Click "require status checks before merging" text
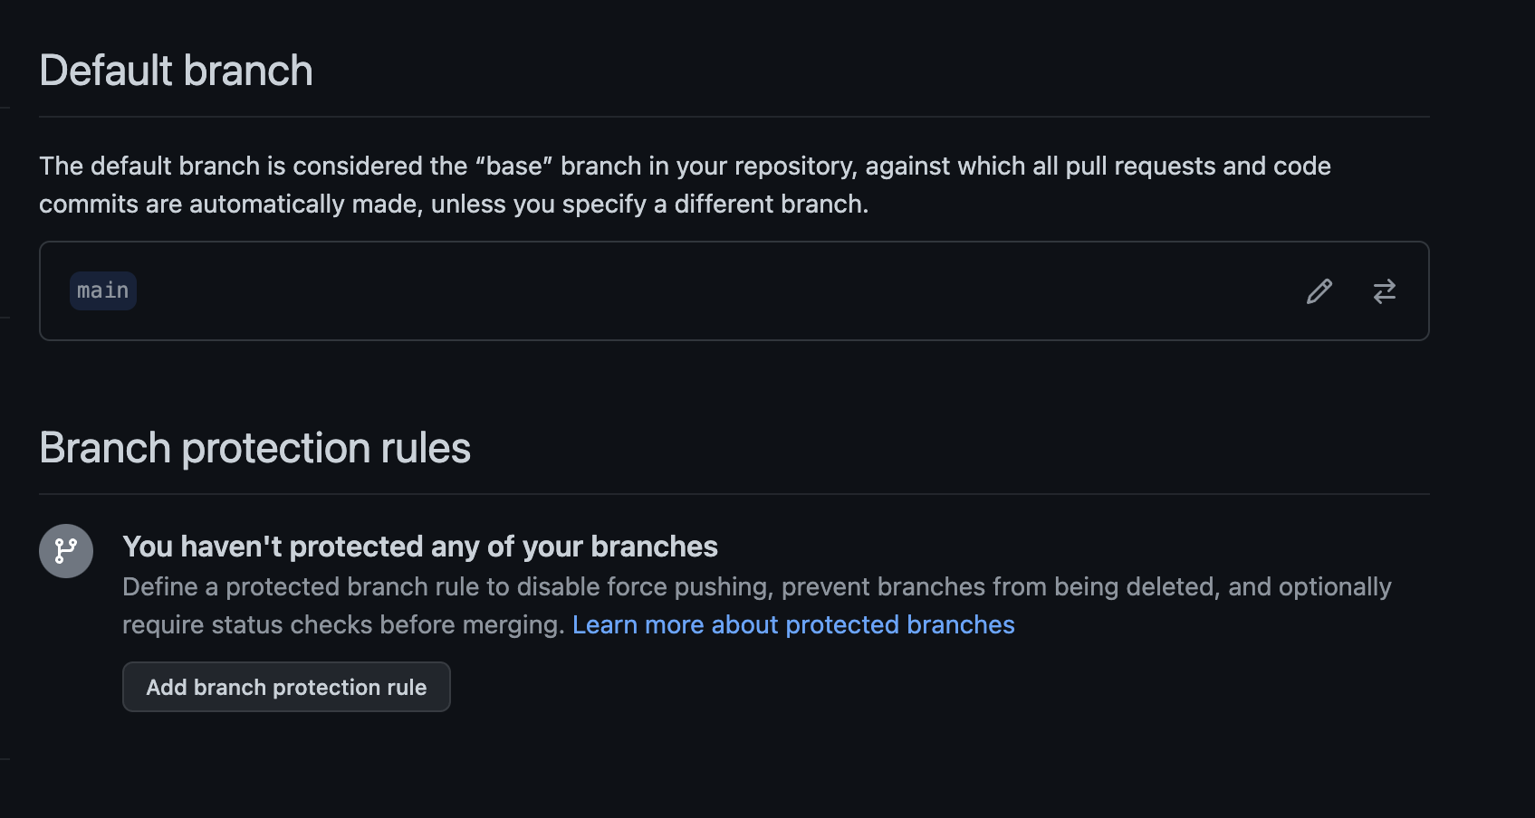 [343, 625]
